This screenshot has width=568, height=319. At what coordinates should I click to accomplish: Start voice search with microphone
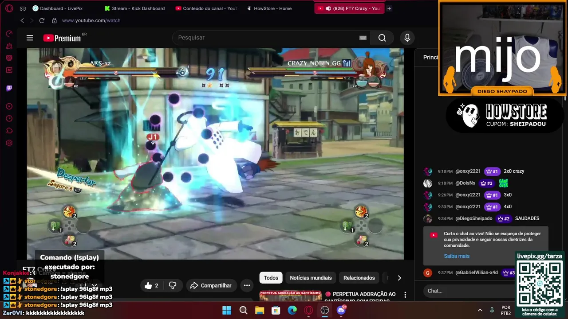[407, 38]
